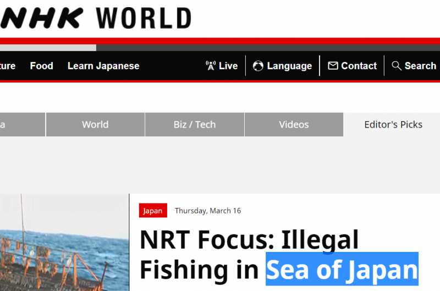Click the NHK World logo

coord(96,18)
